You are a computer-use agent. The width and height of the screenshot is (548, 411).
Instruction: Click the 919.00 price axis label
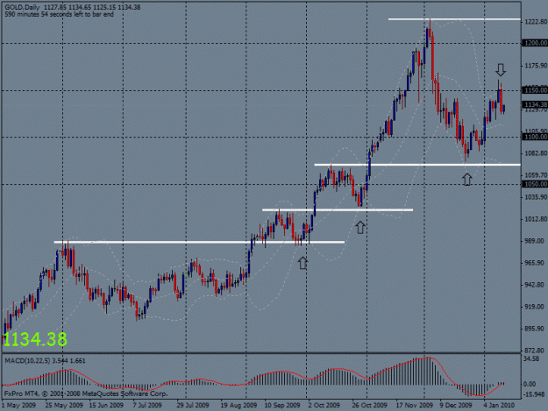tap(534, 307)
